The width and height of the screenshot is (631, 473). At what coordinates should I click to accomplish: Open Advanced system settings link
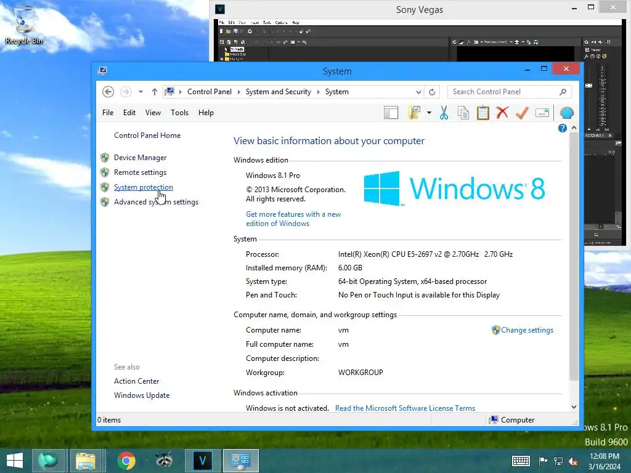(156, 202)
